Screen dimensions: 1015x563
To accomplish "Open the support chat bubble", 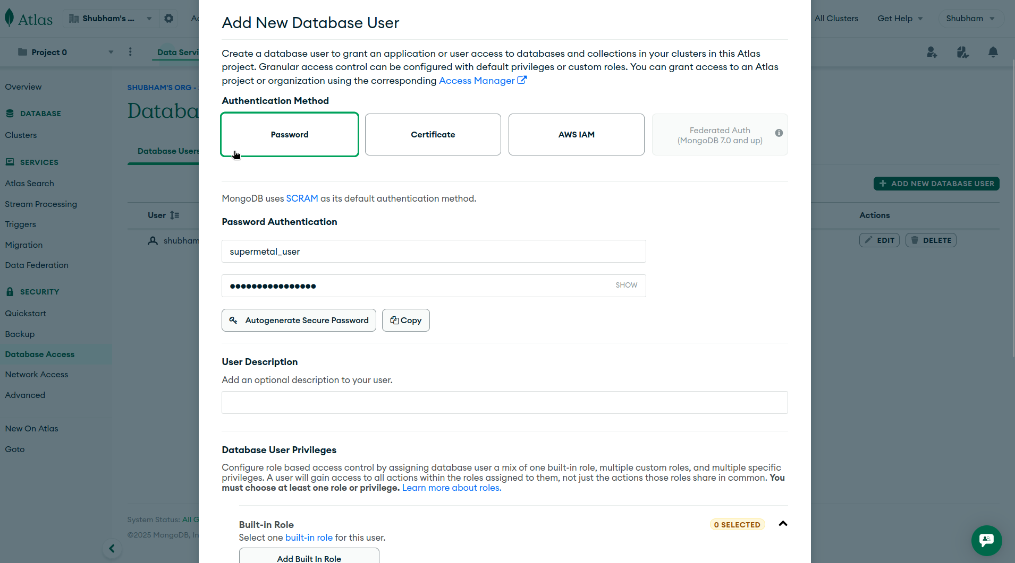I will (x=986, y=540).
